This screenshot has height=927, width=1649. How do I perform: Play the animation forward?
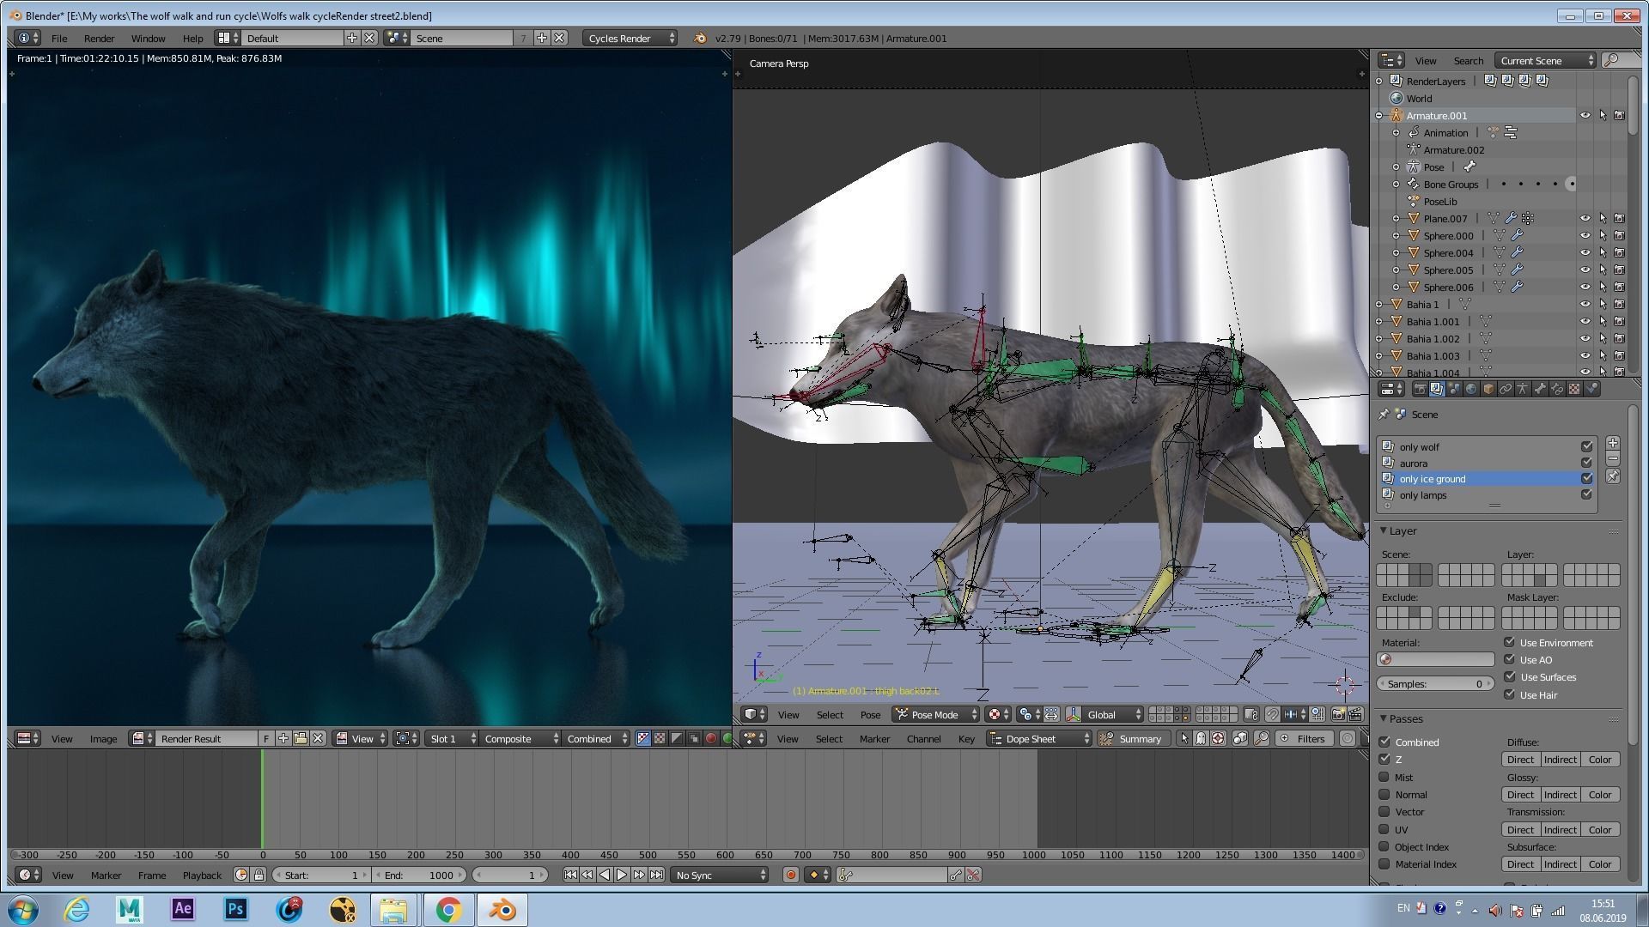click(622, 875)
